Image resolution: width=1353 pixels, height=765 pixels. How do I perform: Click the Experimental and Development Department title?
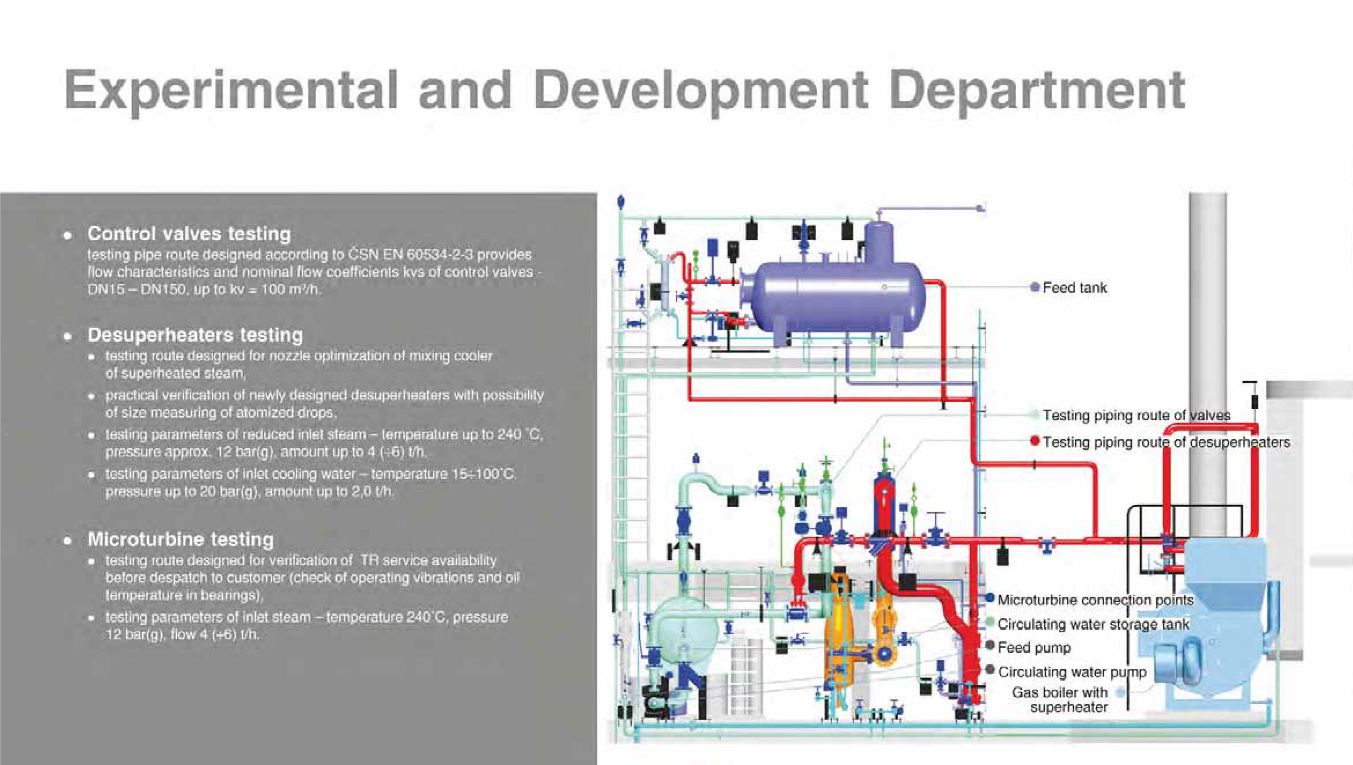[624, 91]
